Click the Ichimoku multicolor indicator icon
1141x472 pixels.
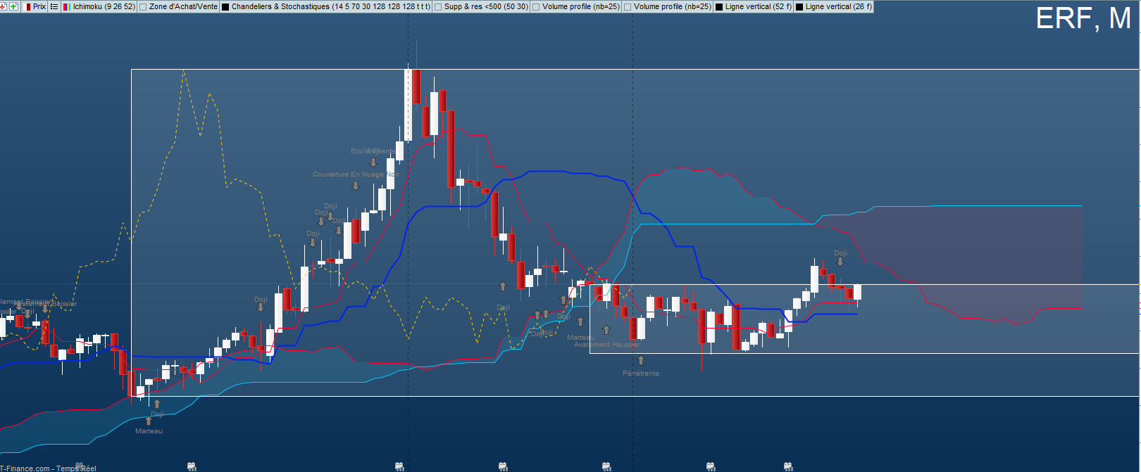[x=66, y=6]
